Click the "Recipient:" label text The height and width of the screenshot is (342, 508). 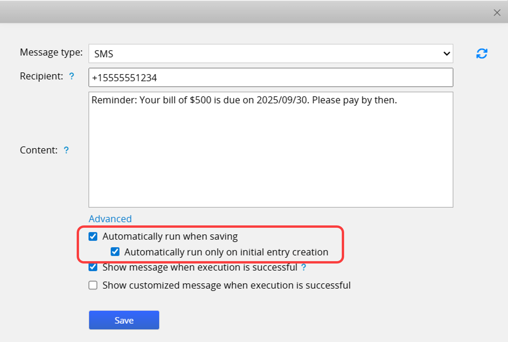(x=41, y=77)
